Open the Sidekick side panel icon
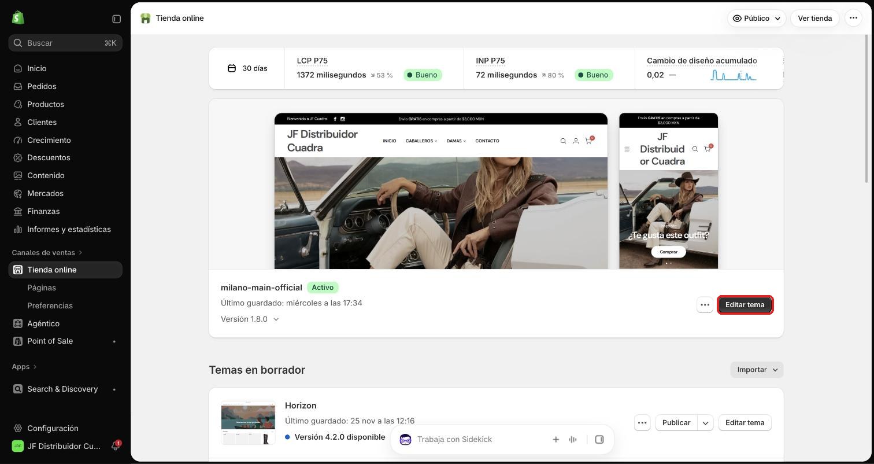This screenshot has height=464, width=874. click(599, 440)
